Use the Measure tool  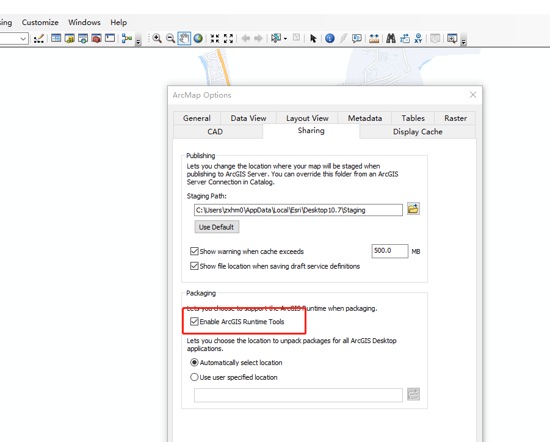(374, 38)
